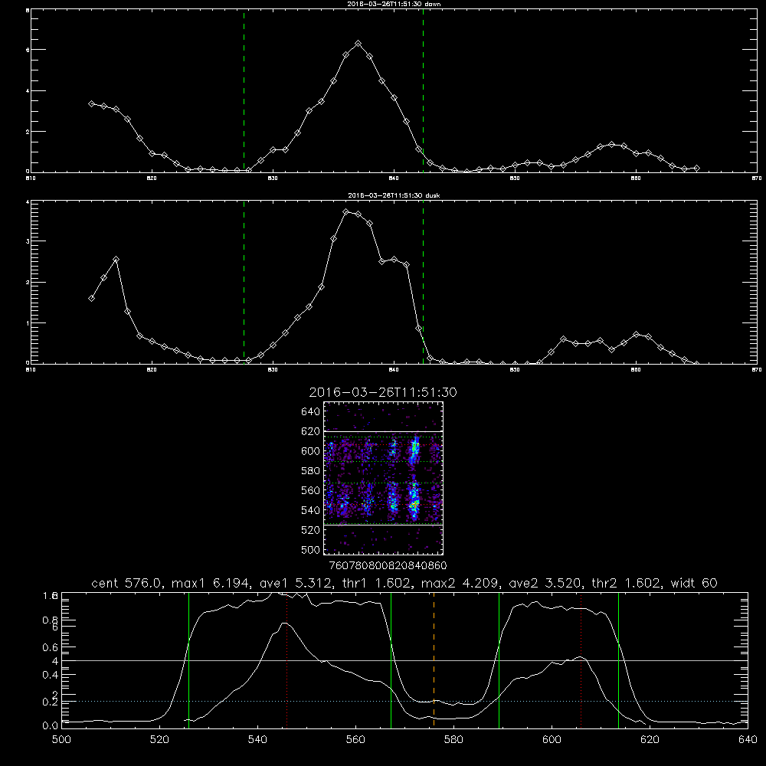Click 'widt 60' in the stats line
Screen dimensions: 766x766
[x=694, y=583]
